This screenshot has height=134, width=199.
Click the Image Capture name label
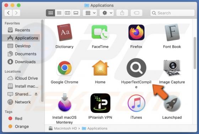pyautogui.click(x=172, y=82)
